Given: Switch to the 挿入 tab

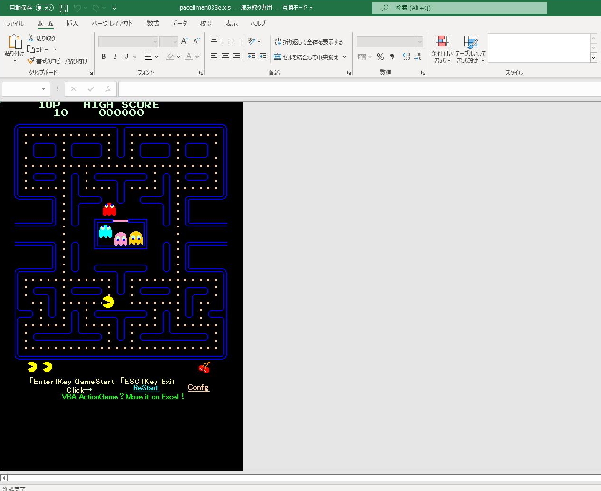Looking at the screenshot, I should (x=72, y=23).
